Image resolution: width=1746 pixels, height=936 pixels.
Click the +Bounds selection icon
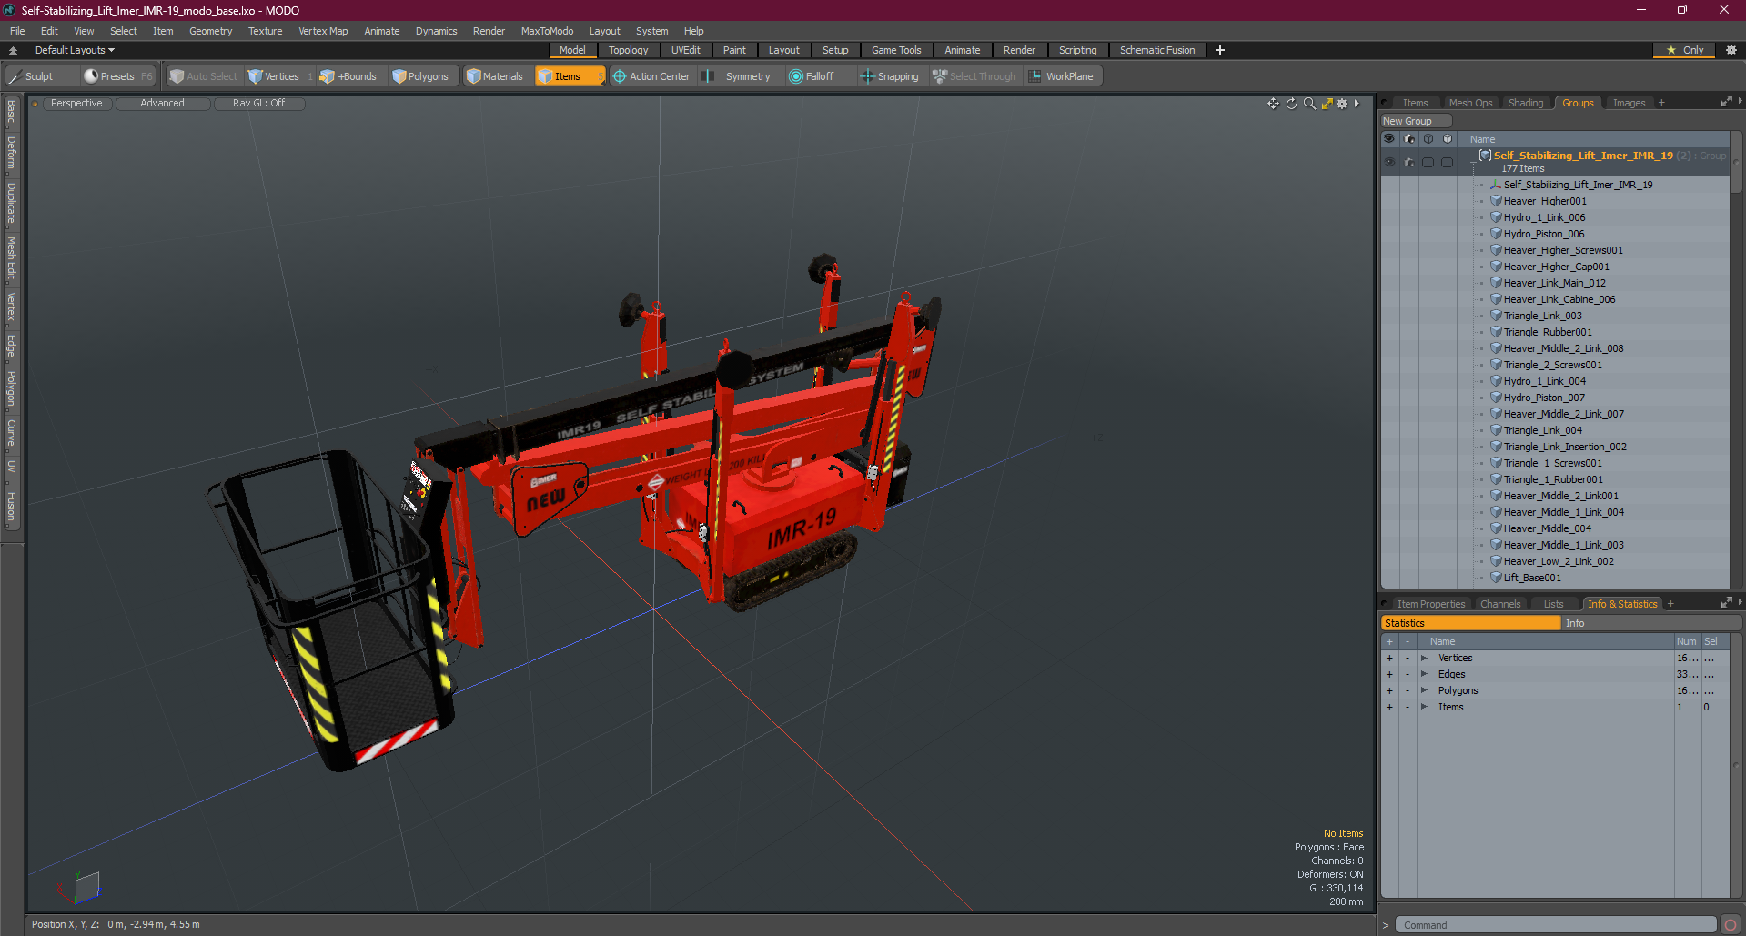click(x=327, y=76)
